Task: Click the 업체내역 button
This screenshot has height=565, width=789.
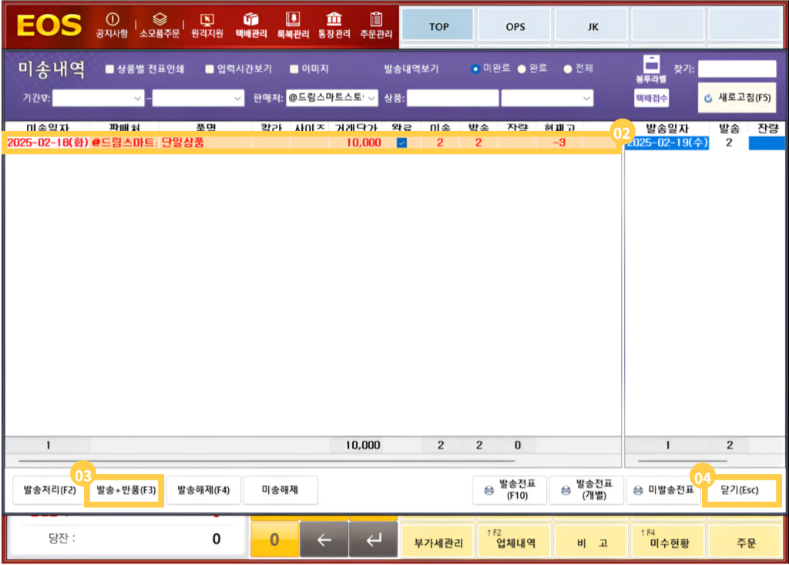Action: (x=515, y=541)
